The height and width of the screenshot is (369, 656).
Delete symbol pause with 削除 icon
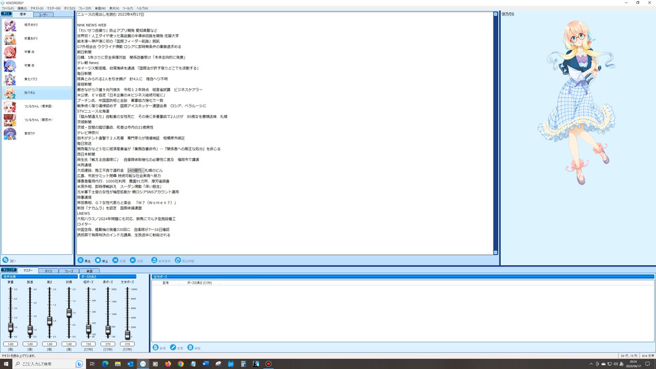click(191, 348)
